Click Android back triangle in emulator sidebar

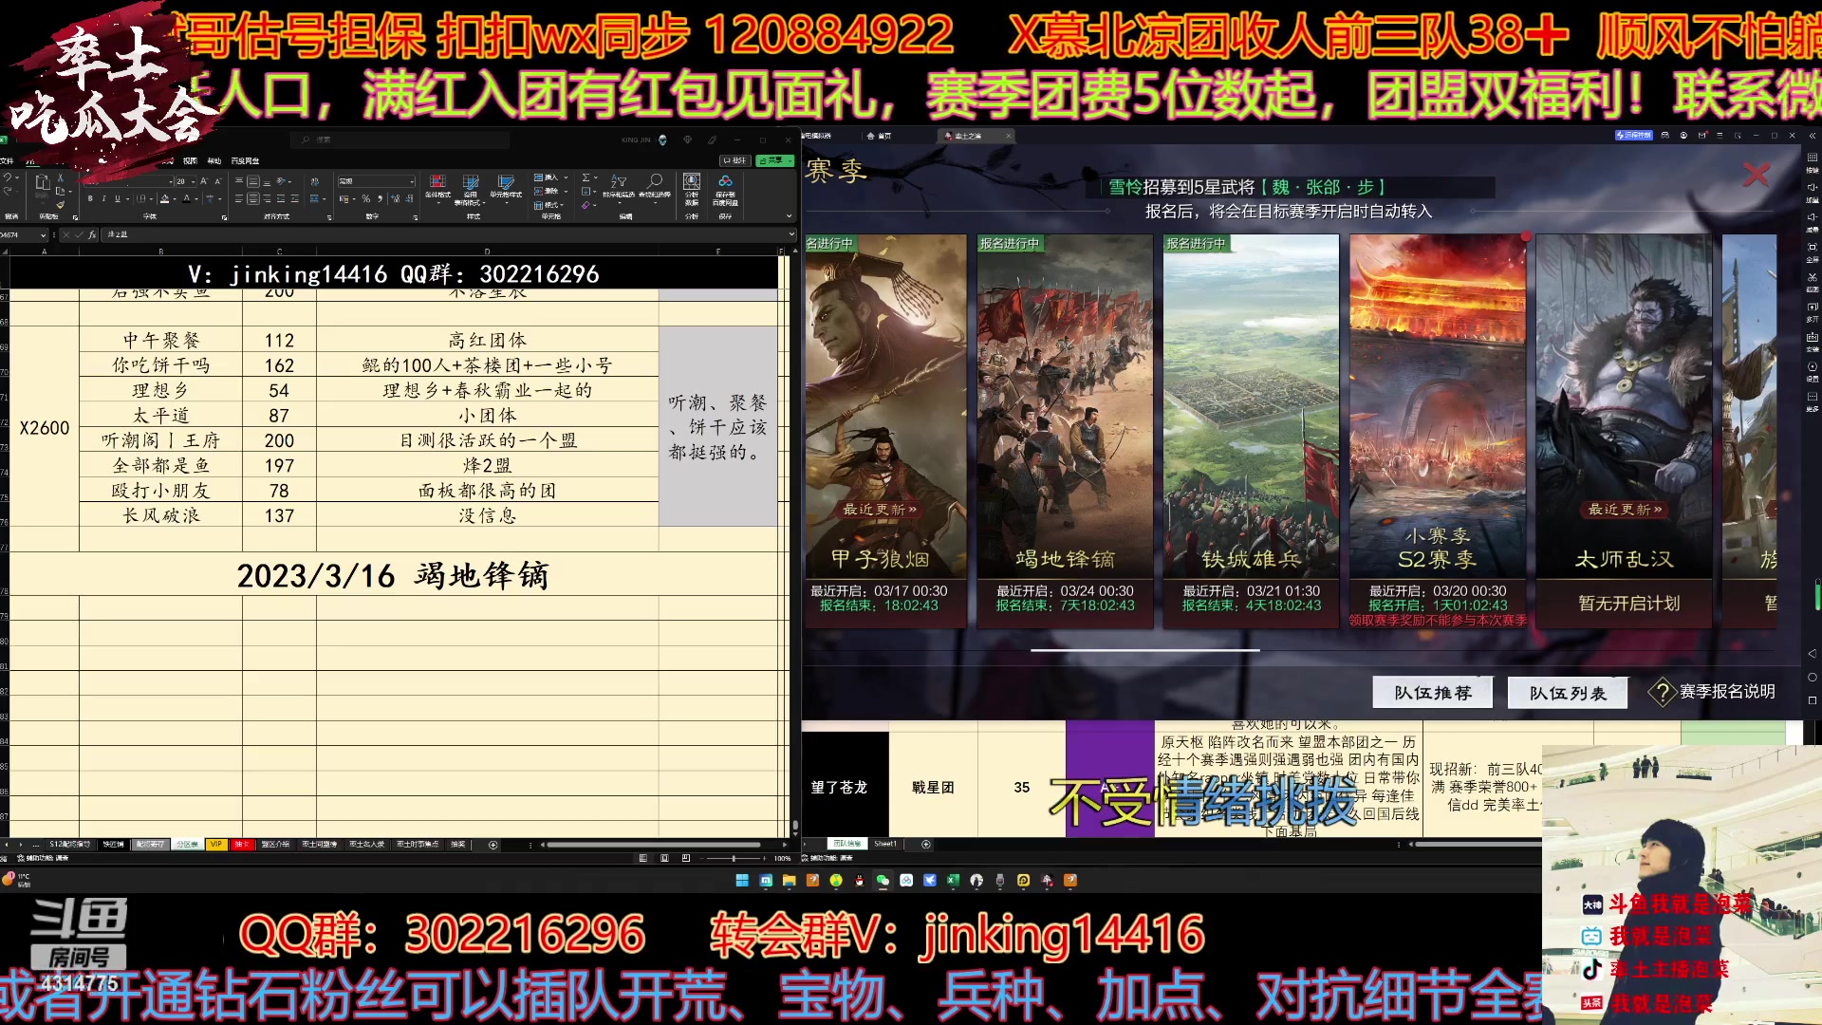[1813, 653]
